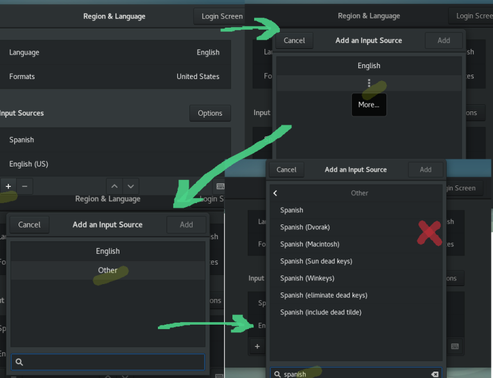The width and height of the screenshot is (493, 378).
Task: Open the Formats row showing United States
Action: click(114, 76)
